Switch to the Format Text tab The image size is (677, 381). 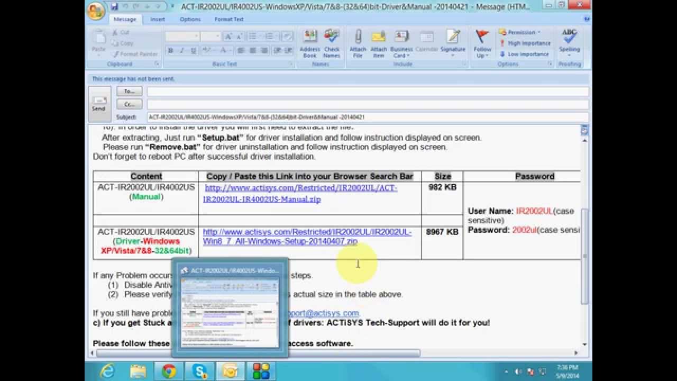[229, 20]
